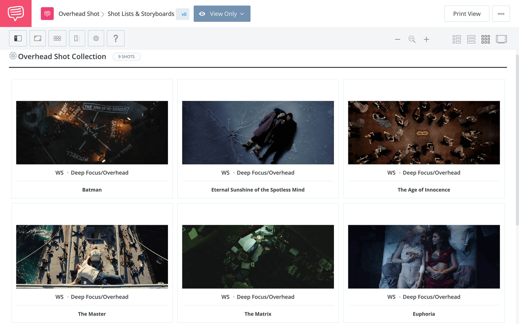Image resolution: width=519 pixels, height=324 pixels.
Task: Click the Euphoria title text
Action: tap(424, 314)
